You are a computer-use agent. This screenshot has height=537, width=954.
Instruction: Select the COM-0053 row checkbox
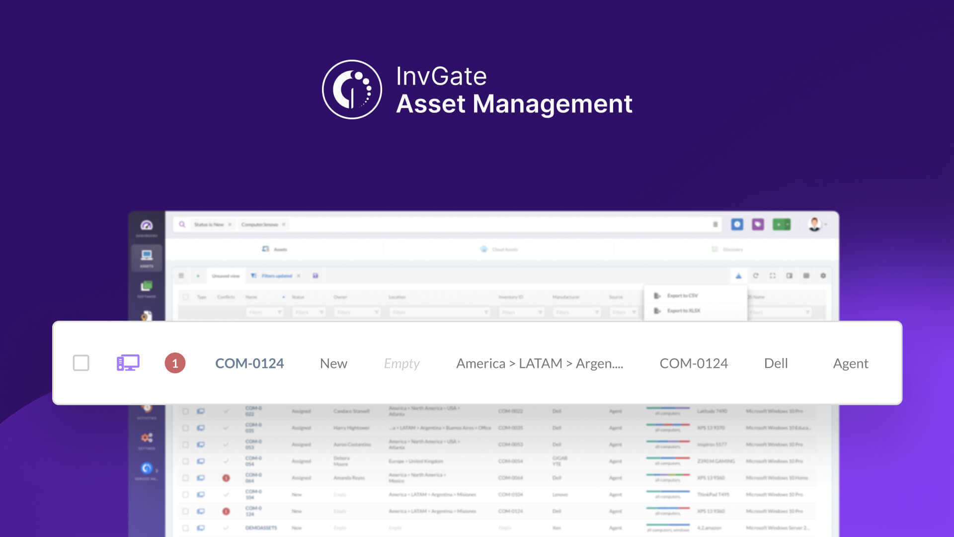pos(185,445)
